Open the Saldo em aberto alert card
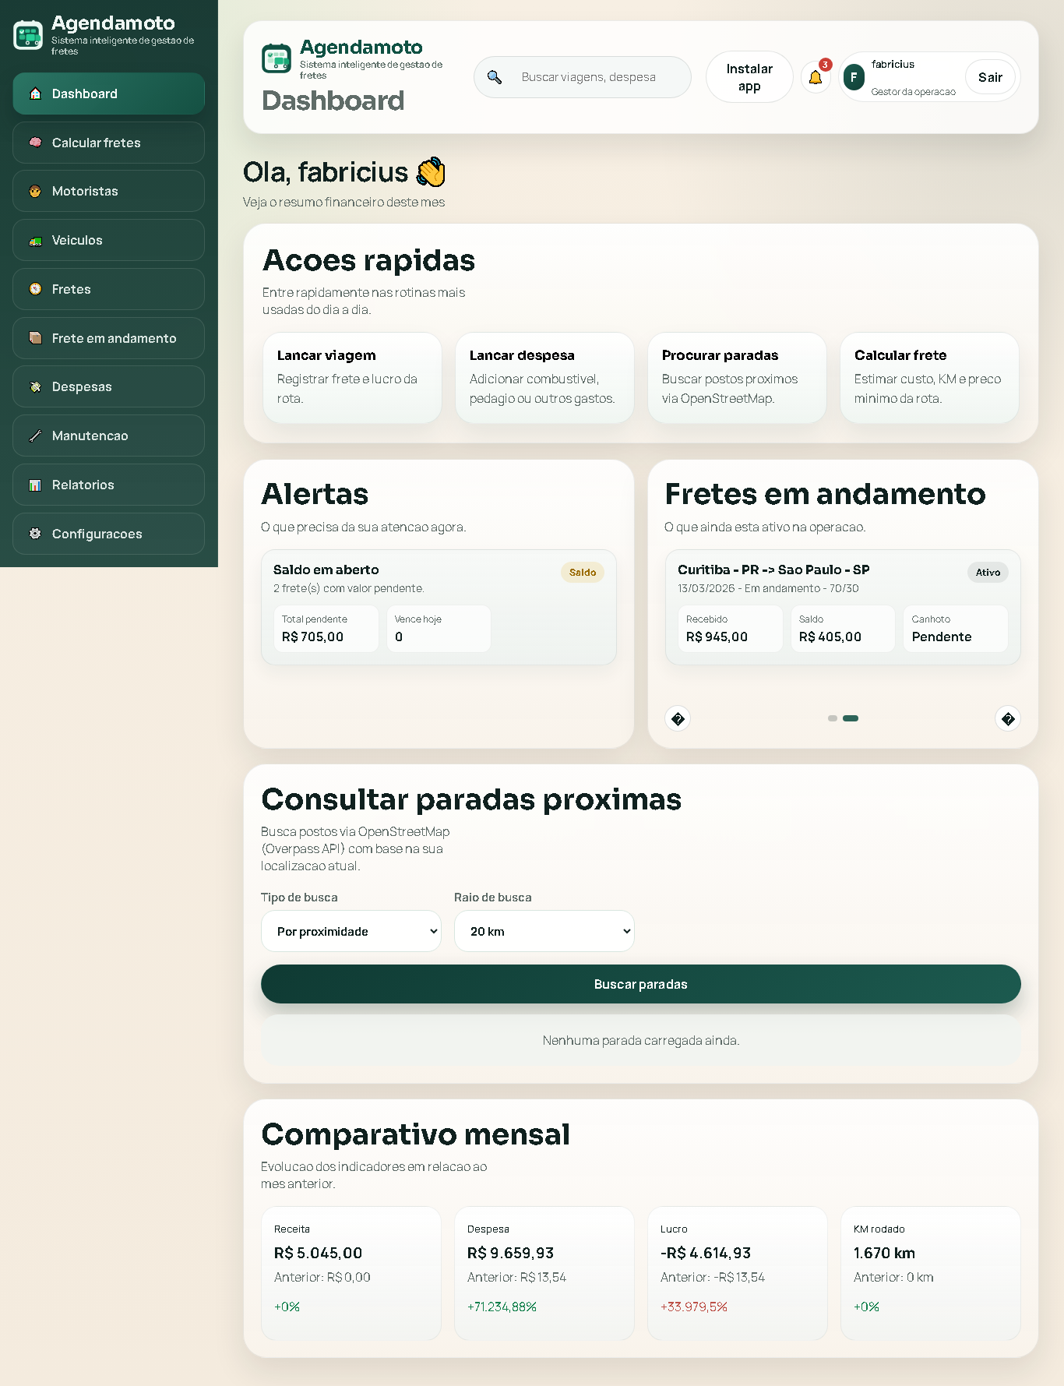The height and width of the screenshot is (1386, 1064). point(439,607)
